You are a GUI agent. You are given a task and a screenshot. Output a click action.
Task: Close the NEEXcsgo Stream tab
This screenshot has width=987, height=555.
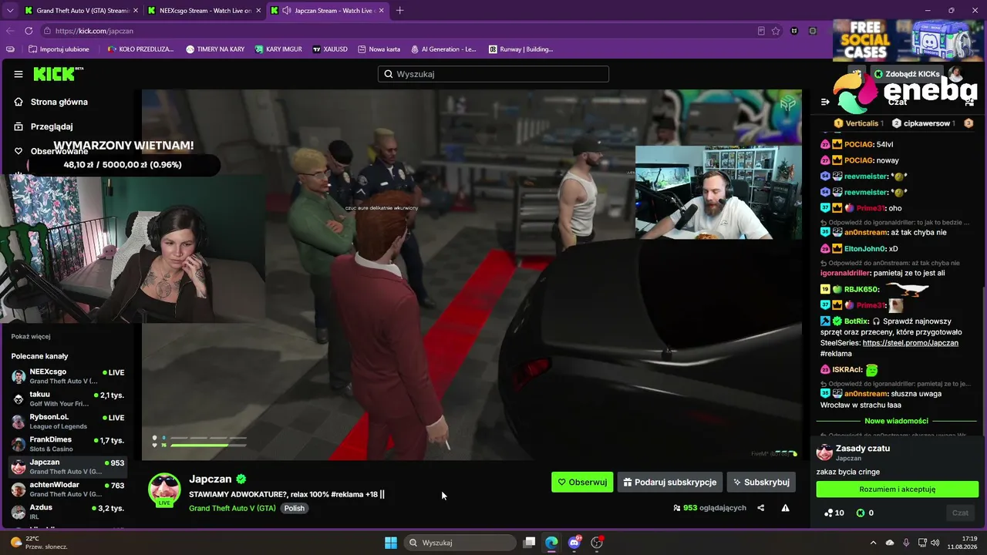(x=258, y=11)
